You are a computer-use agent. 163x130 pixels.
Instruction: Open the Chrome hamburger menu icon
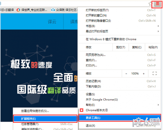click(x=157, y=4)
